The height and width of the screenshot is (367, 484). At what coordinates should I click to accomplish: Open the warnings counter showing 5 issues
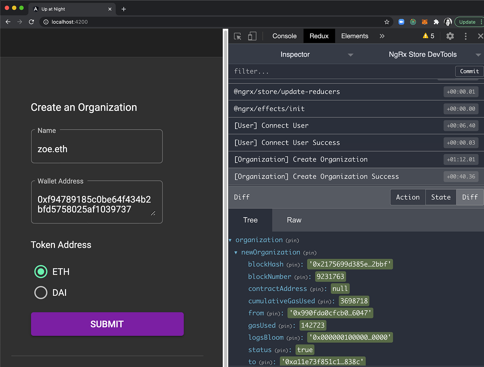pyautogui.click(x=428, y=36)
